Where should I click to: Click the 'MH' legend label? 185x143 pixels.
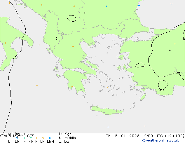[31, 141]
